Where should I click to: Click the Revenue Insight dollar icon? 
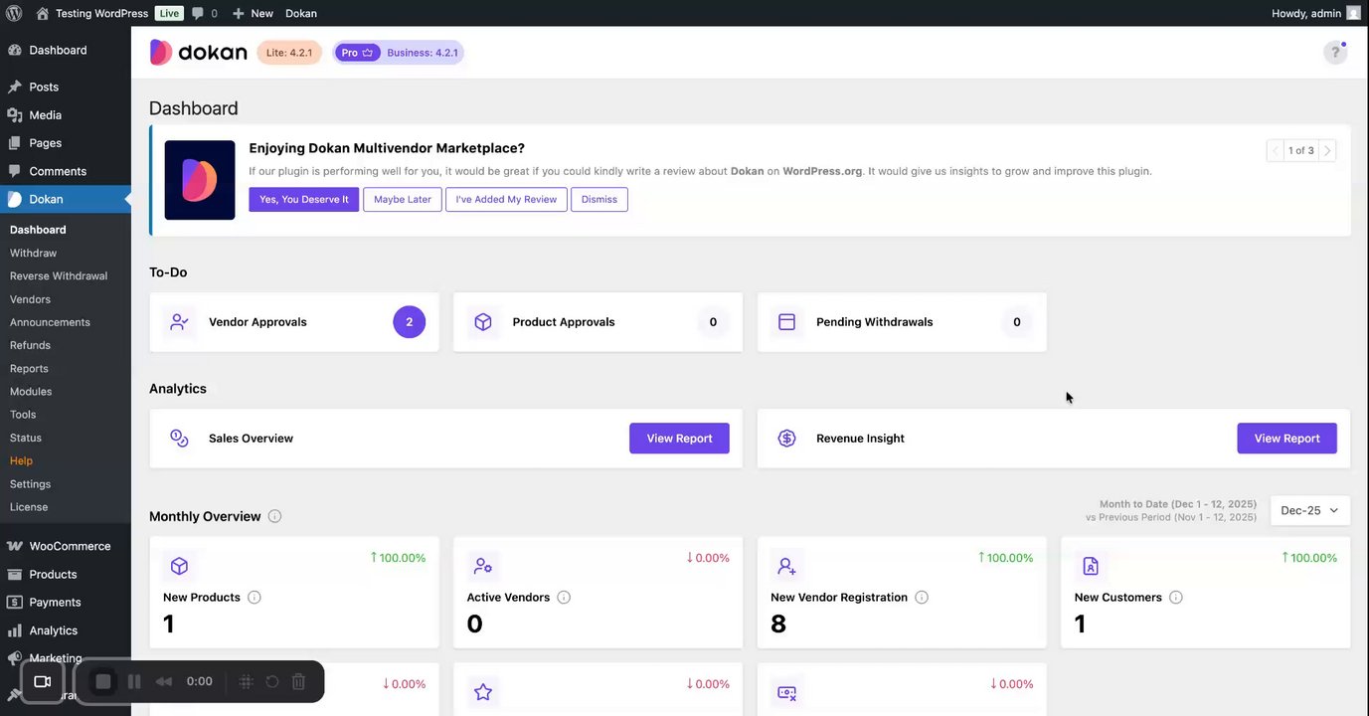(x=786, y=439)
